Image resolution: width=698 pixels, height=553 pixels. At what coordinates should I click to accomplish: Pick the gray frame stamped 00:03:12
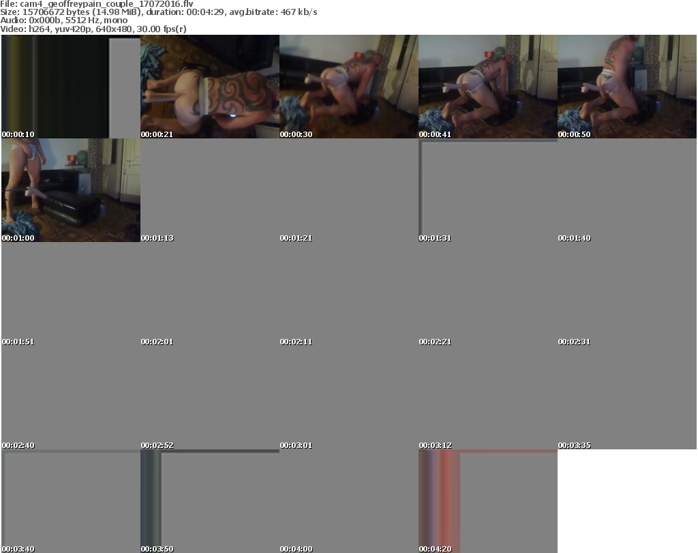488,398
